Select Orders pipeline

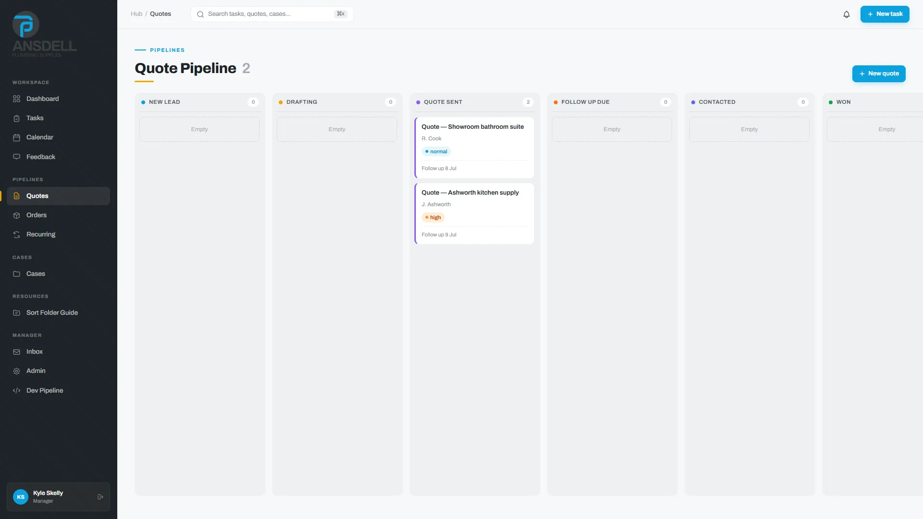58,215
